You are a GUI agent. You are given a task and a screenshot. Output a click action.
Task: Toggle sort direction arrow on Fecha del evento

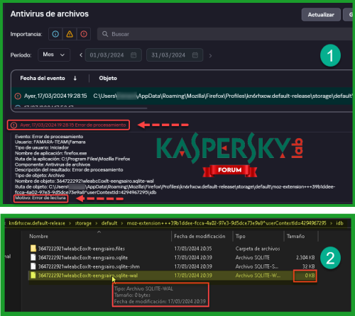click(75, 78)
